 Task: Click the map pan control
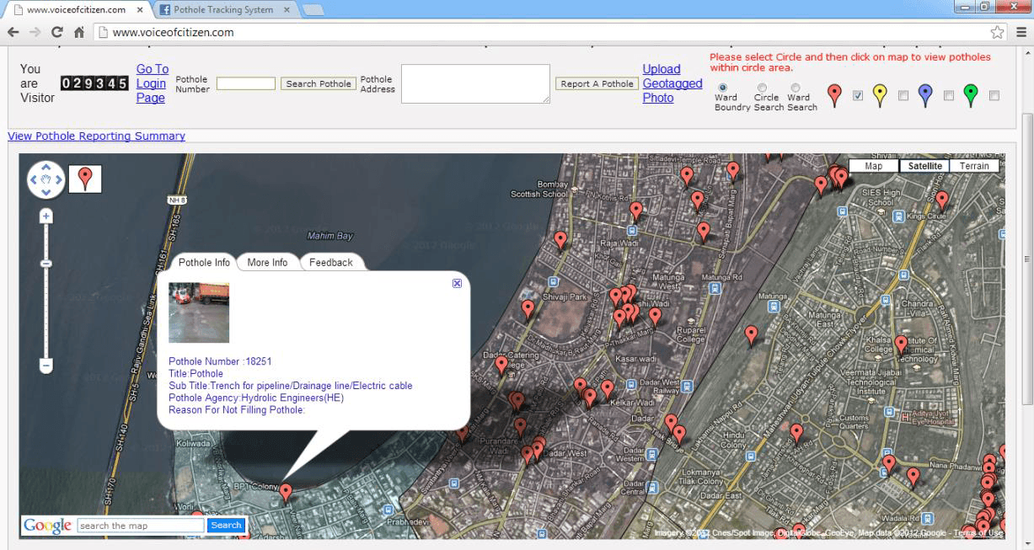point(46,179)
